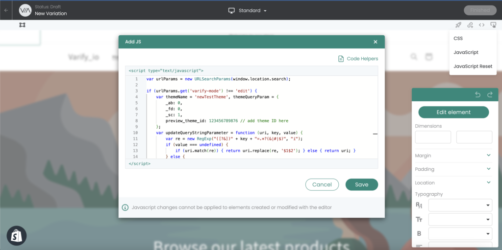Expand the Padding section

488,169
